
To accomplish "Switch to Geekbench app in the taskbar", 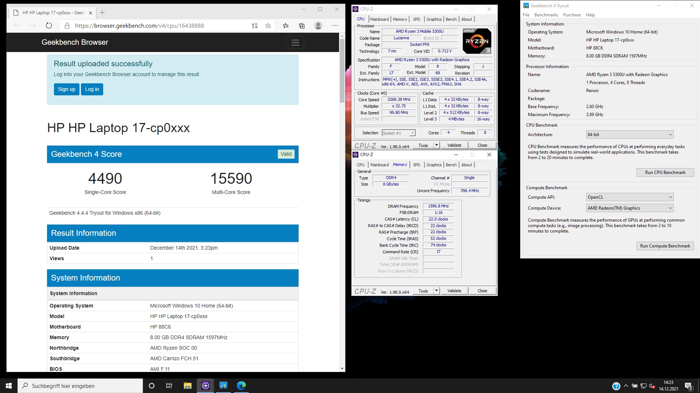I will pos(223,386).
